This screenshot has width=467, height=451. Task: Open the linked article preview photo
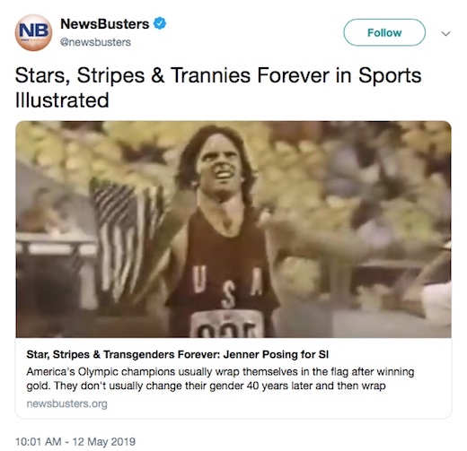click(233, 230)
